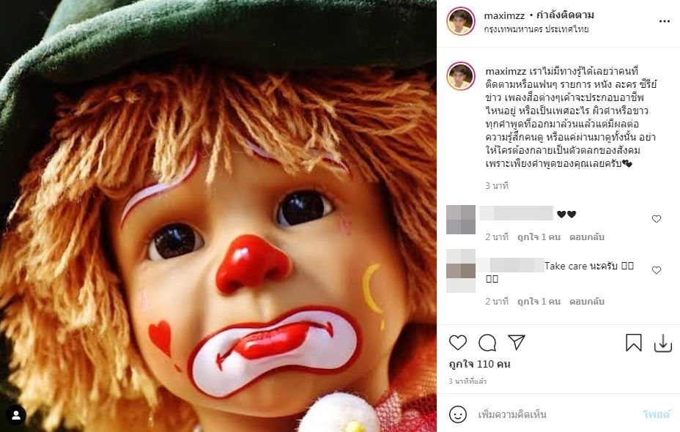Like the post with heart icon
Screen dimensions: 680x432
pos(458,343)
